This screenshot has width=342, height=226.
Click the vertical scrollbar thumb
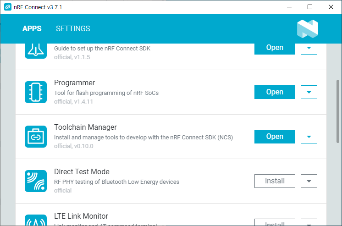point(338,111)
